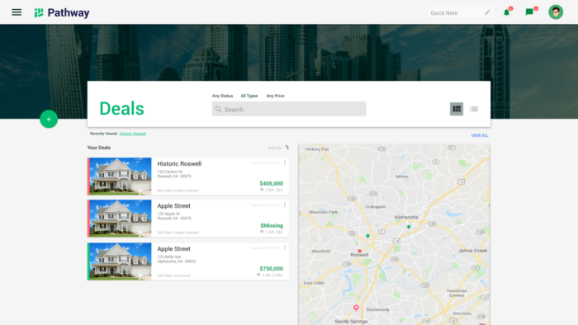Click the search magnifier icon
Viewport: 578px width, 325px height.
point(219,110)
